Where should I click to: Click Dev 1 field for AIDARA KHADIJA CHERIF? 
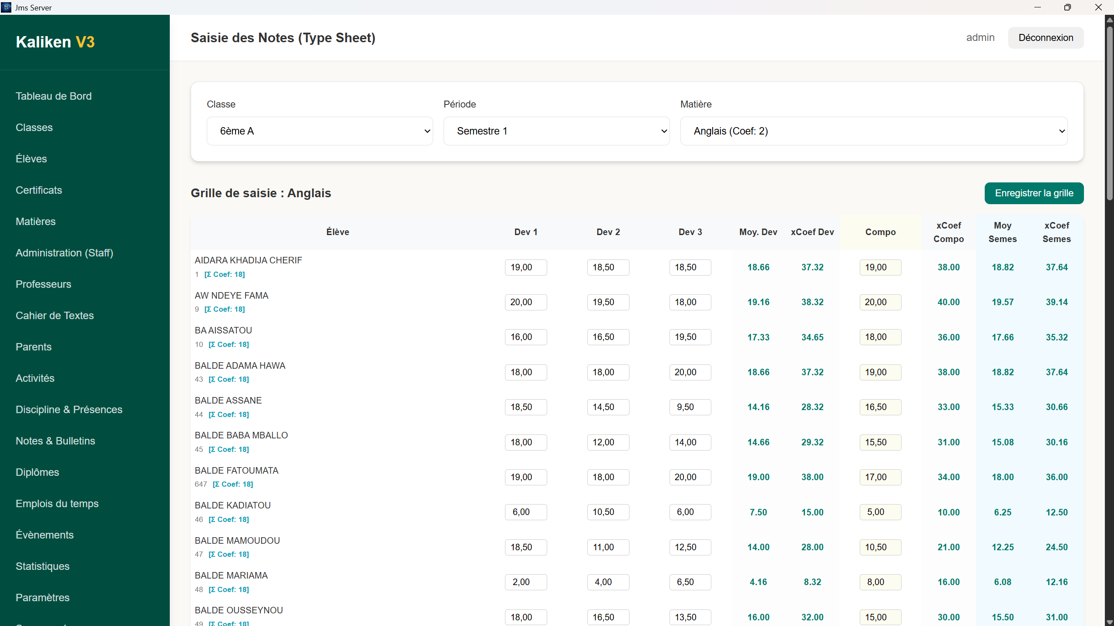click(525, 267)
